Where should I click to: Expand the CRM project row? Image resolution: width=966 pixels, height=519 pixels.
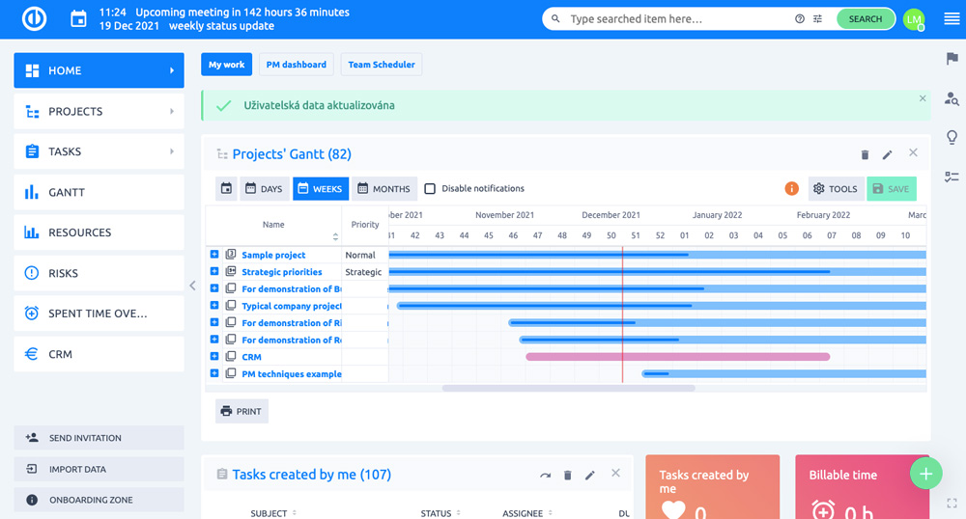(x=213, y=356)
